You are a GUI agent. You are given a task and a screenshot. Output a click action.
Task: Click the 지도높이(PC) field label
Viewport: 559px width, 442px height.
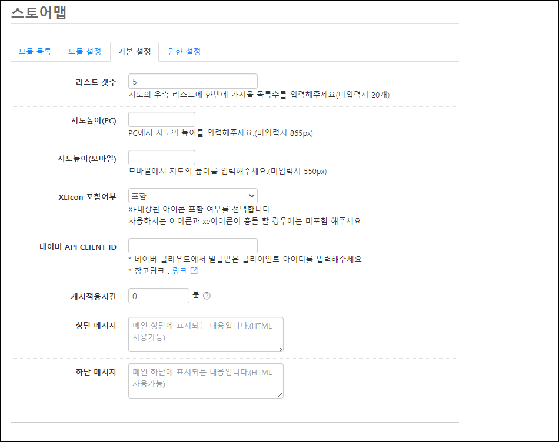(x=94, y=120)
